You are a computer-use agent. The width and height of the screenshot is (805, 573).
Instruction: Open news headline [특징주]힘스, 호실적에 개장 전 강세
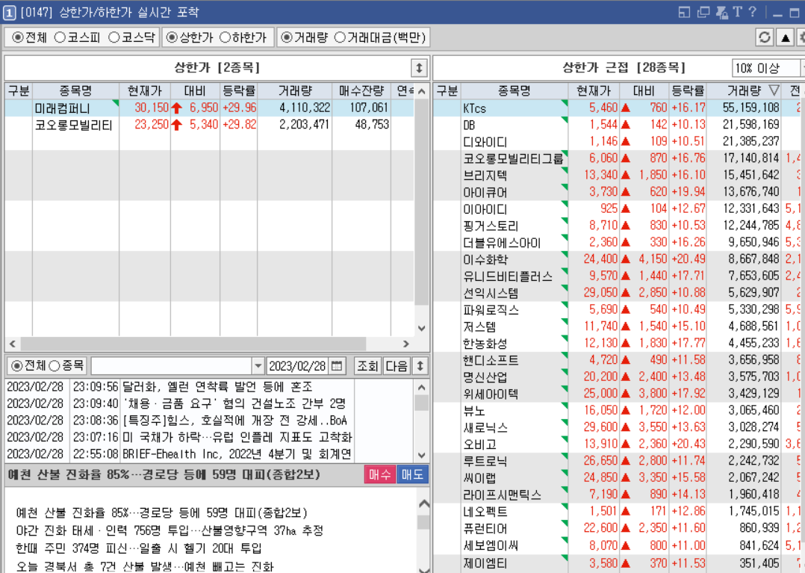[234, 421]
